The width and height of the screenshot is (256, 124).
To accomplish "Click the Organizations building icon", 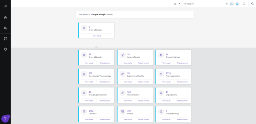I will click(161, 93).
